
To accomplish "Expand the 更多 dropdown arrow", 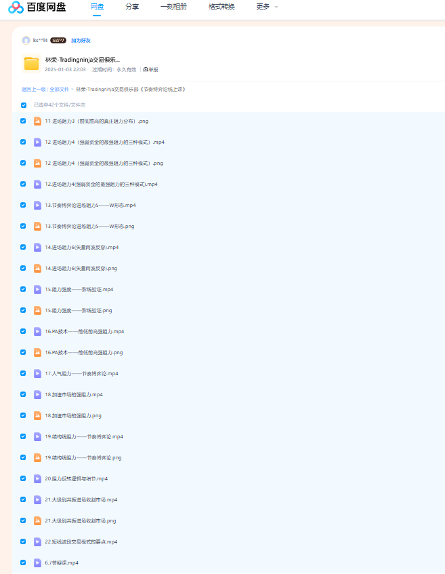I will click(x=276, y=7).
